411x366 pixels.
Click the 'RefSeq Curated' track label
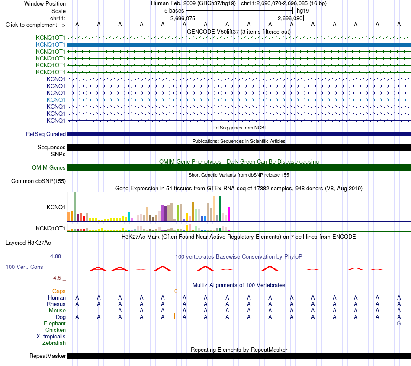point(45,134)
